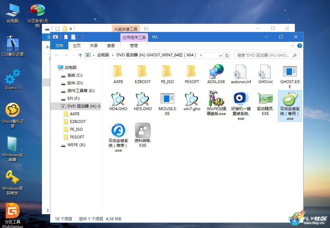The width and height of the screenshot is (330, 228).
Task: Expand the ribbon with chevron arrow
Action: (293, 46)
